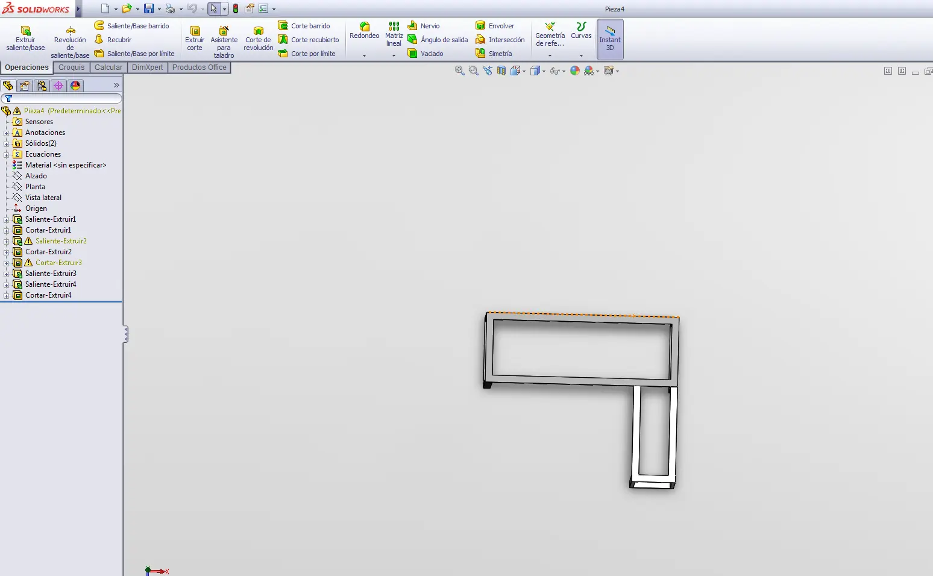Click the Print icon
933x576 pixels.
(171, 8)
